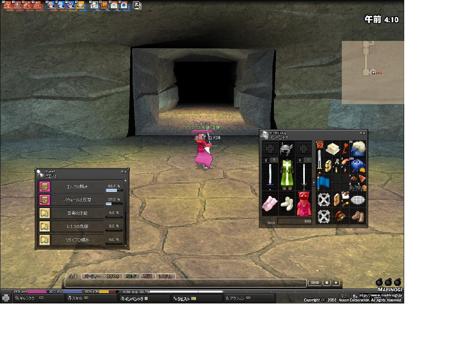Select the orange book in inventory
This screenshot has height=337, width=449.
[x=336, y=200]
